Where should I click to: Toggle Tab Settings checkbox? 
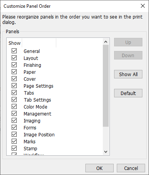[14, 100]
